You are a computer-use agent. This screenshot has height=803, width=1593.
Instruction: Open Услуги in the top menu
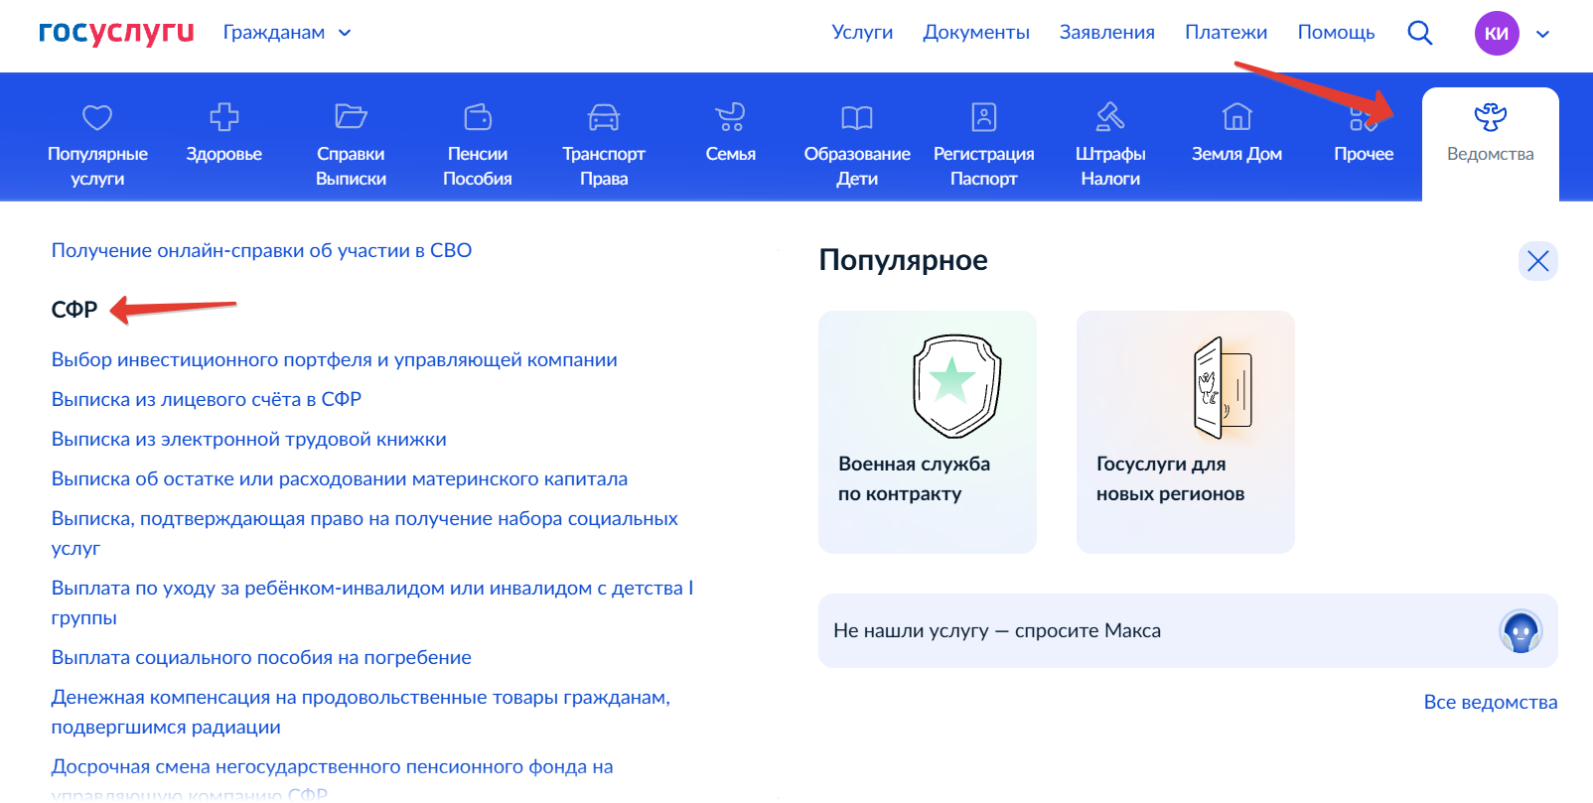point(862,33)
